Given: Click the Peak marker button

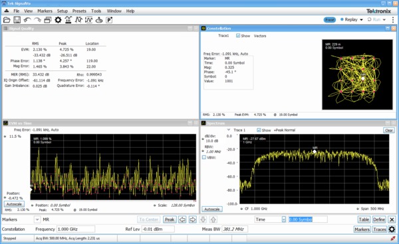Looking at the screenshot, I should tap(170, 219).
